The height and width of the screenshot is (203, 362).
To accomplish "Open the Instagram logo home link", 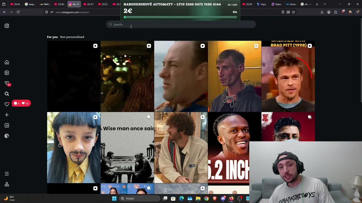I will tap(7, 26).
